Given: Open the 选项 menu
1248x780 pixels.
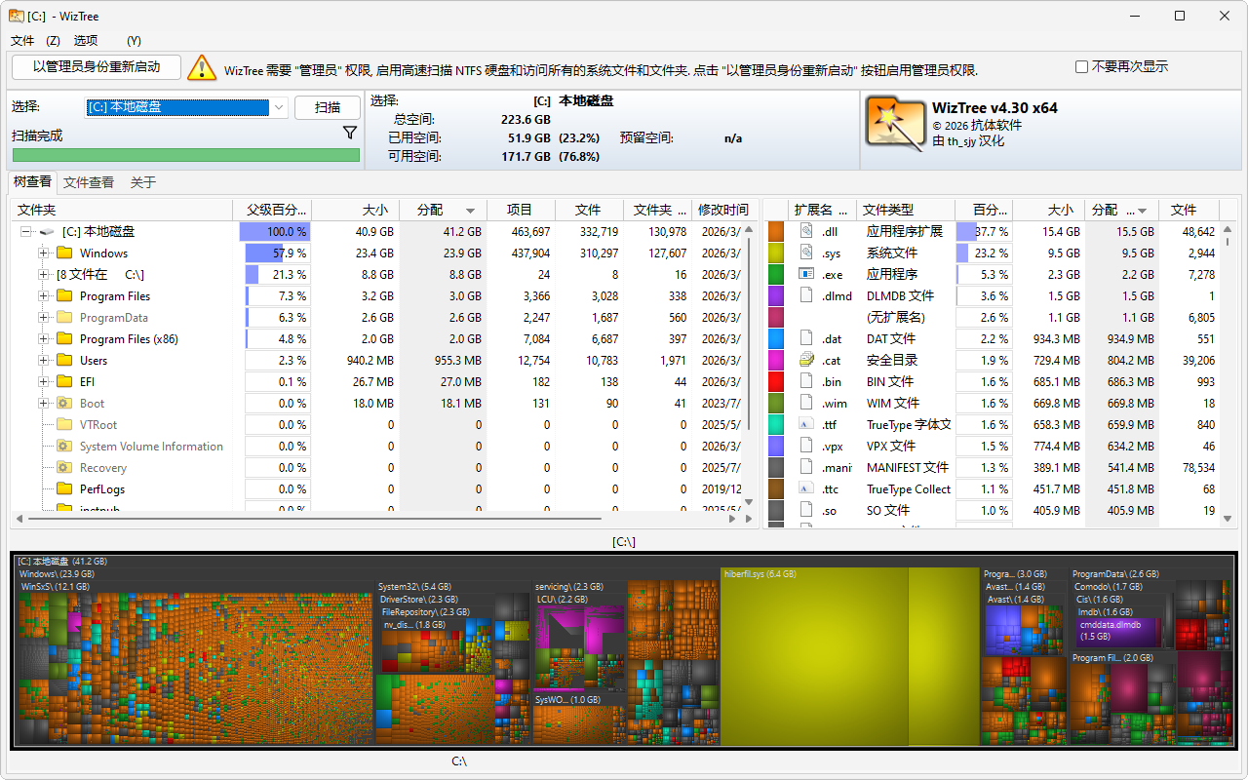Looking at the screenshot, I should [86, 41].
